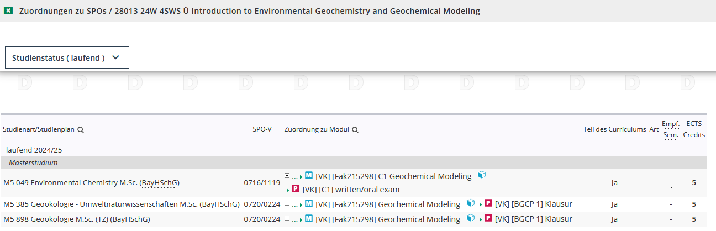The image size is (716, 231).
Task: Click search icon next to Zuordnung zu Modul
Action: (355, 130)
